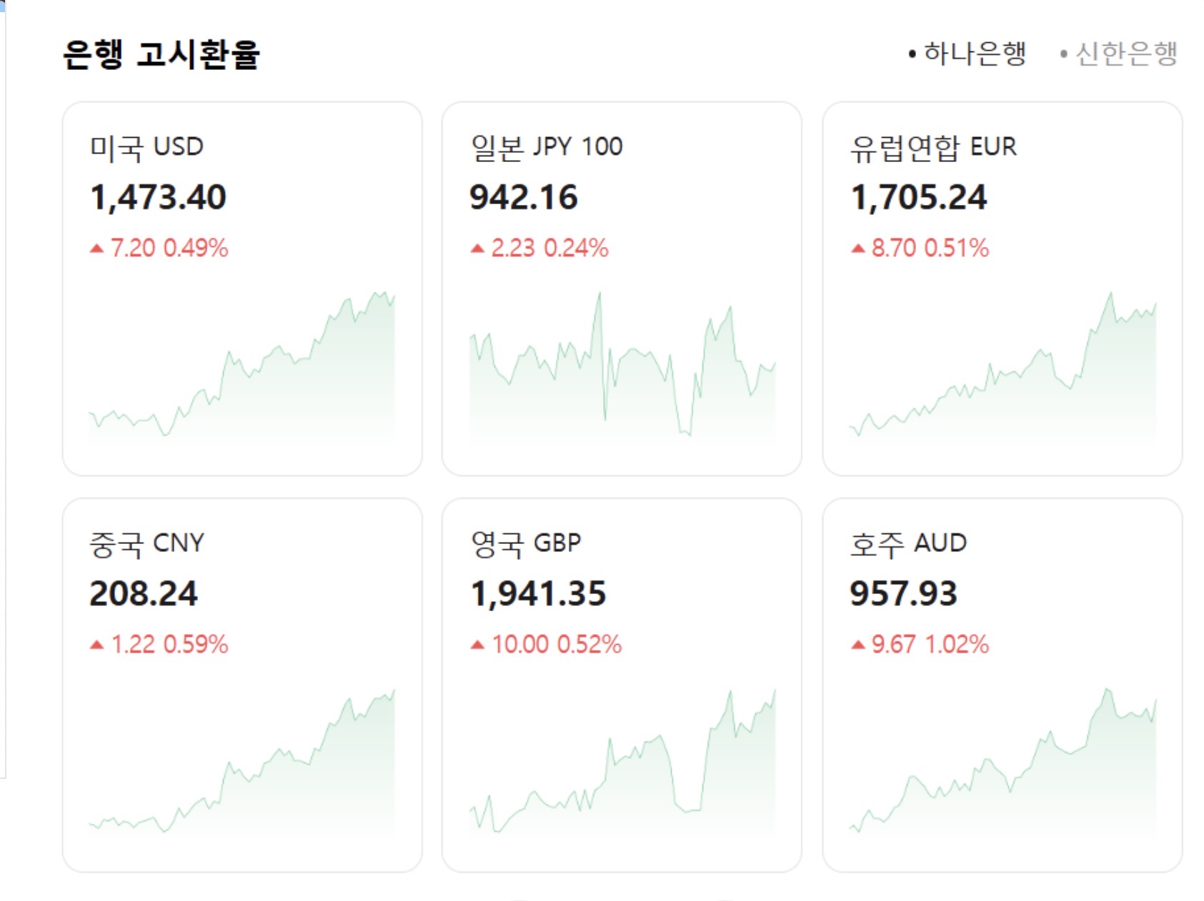This screenshot has height=901, width=1204.
Task: Select the 1,941.35 GBP rate value
Action: [538, 593]
